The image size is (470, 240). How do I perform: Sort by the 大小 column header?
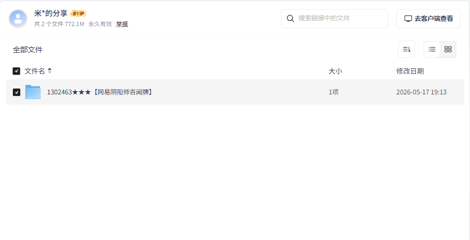tap(335, 71)
